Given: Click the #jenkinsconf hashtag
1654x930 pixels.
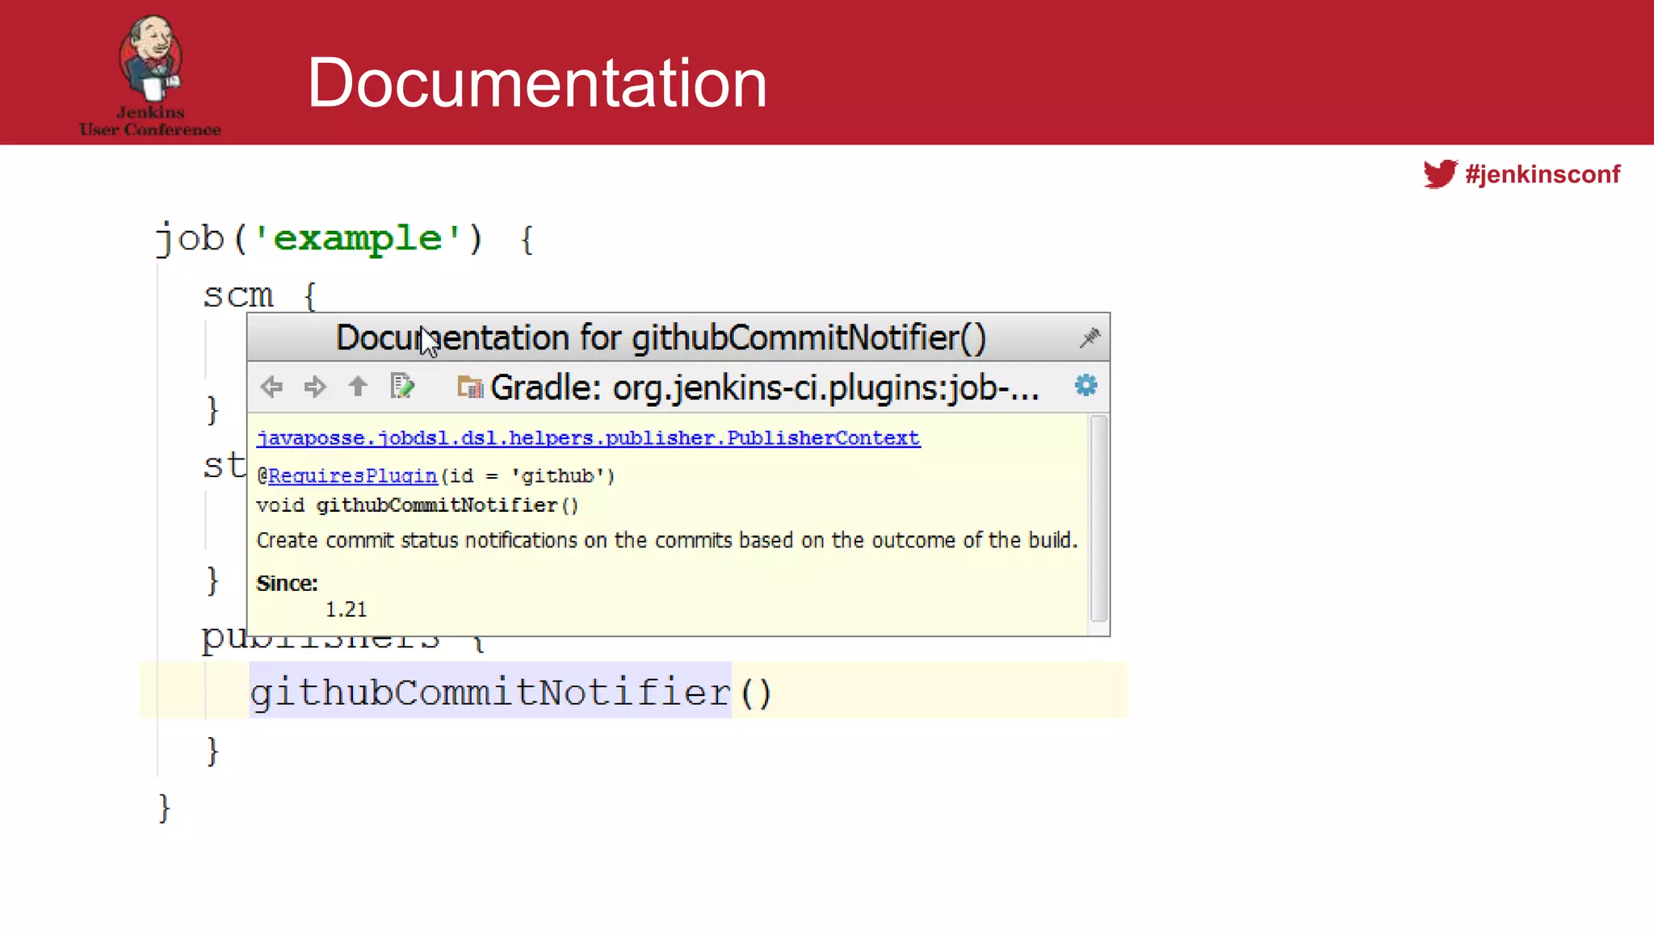Looking at the screenshot, I should coord(1543,174).
